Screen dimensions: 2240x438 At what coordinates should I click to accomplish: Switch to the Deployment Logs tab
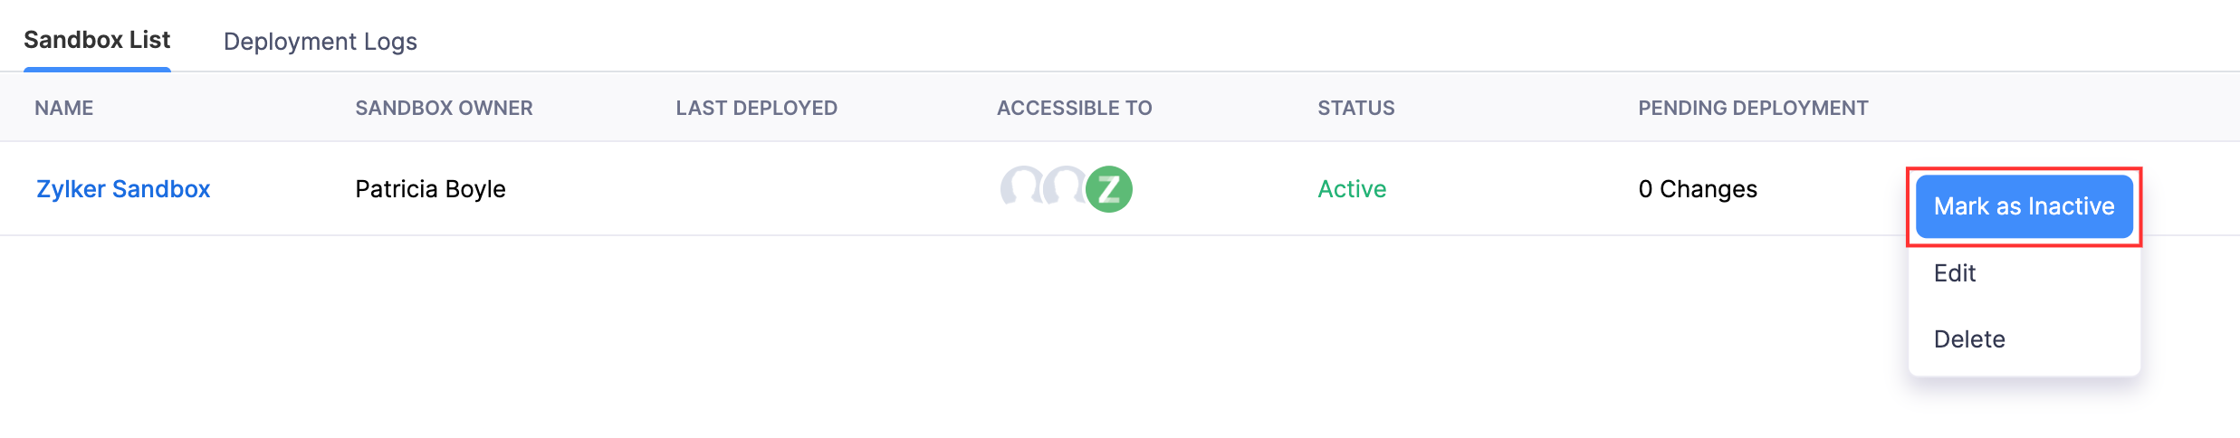point(320,42)
